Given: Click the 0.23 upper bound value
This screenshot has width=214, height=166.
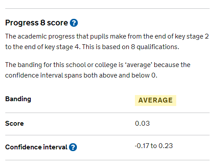Looking at the screenshot, I should (x=166, y=146).
